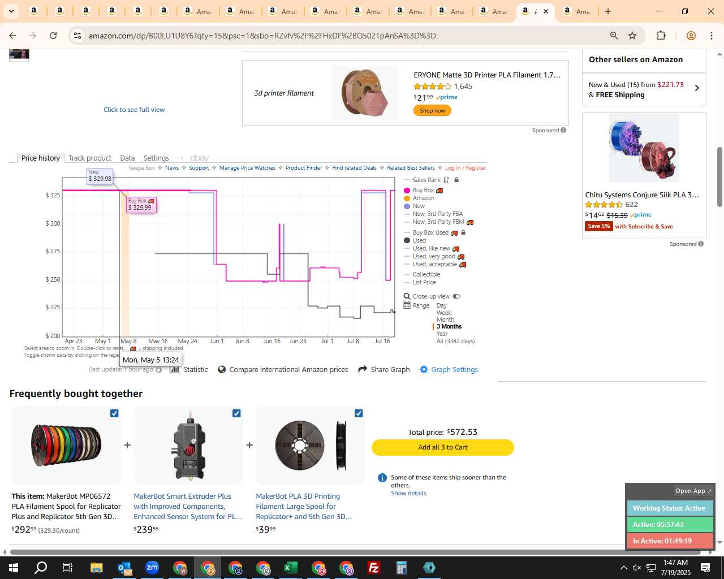This screenshot has height=579, width=724.
Task: Click the horizontal scrollbar thumb
Action: tap(355, 552)
